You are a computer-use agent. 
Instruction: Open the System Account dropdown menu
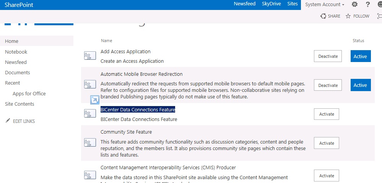325,5
